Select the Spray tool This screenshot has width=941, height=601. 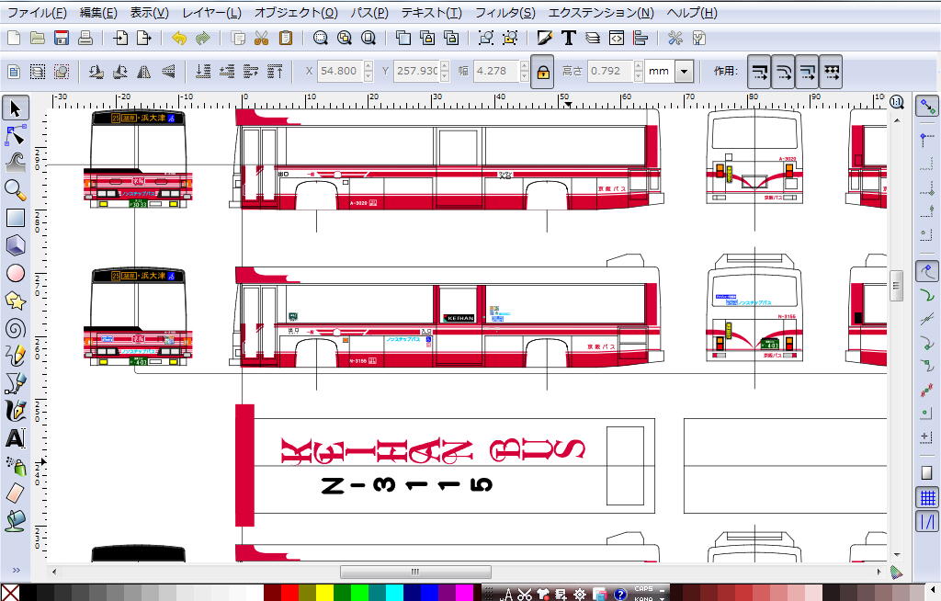tap(15, 465)
